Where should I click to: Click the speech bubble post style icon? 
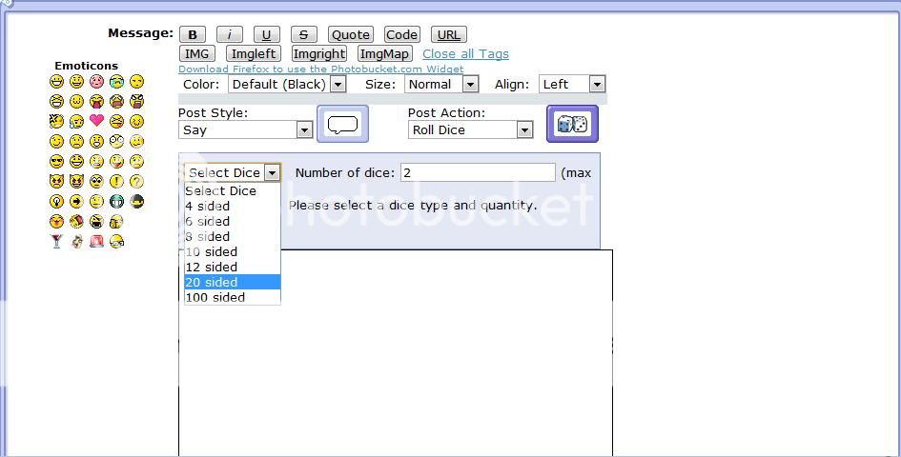pos(342,124)
